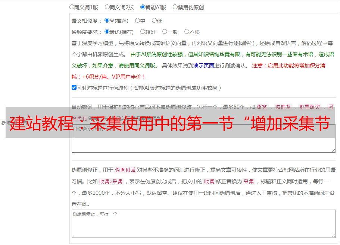Set 语义相似度 to 低
The width and height of the screenshot is (340, 245).
[x=154, y=20]
